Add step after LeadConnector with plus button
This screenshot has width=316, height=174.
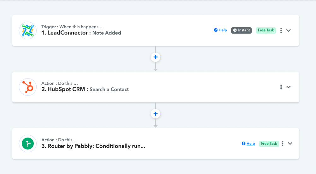pyautogui.click(x=155, y=57)
